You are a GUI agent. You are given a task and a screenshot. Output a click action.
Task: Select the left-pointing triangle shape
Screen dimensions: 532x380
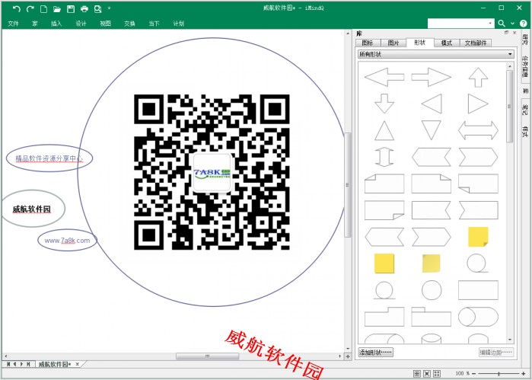pyautogui.click(x=432, y=104)
